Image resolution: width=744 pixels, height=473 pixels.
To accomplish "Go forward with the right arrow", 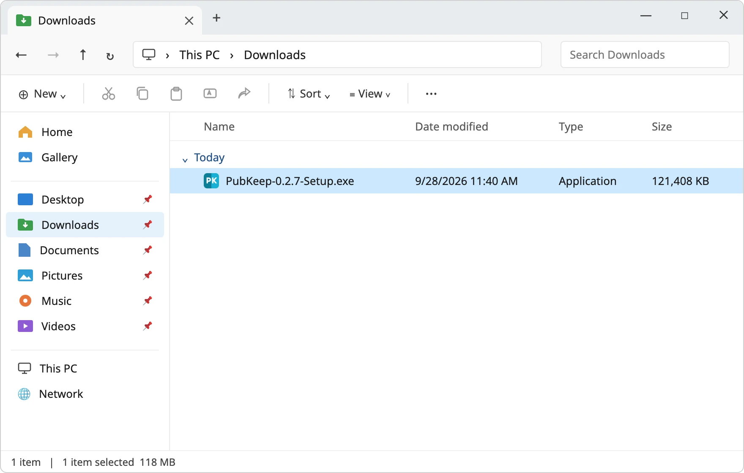I will pos(53,55).
